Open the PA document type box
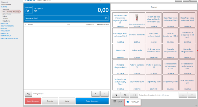Viewport: 198px width, 107px height. tap(29, 9)
